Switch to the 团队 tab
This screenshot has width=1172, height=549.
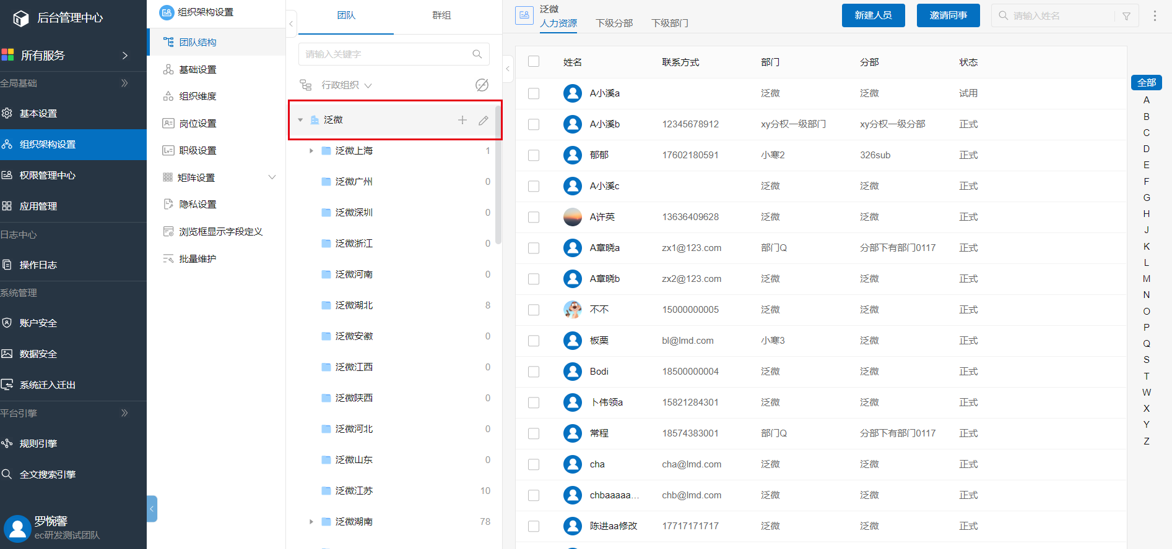coord(346,15)
